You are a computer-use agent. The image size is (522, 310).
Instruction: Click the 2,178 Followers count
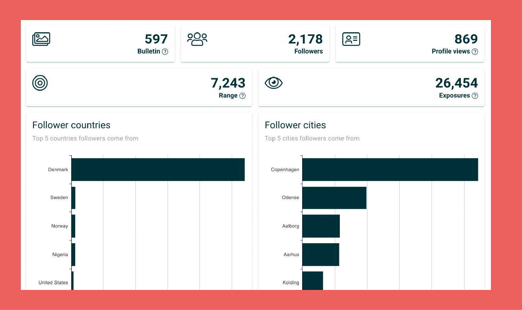point(305,39)
